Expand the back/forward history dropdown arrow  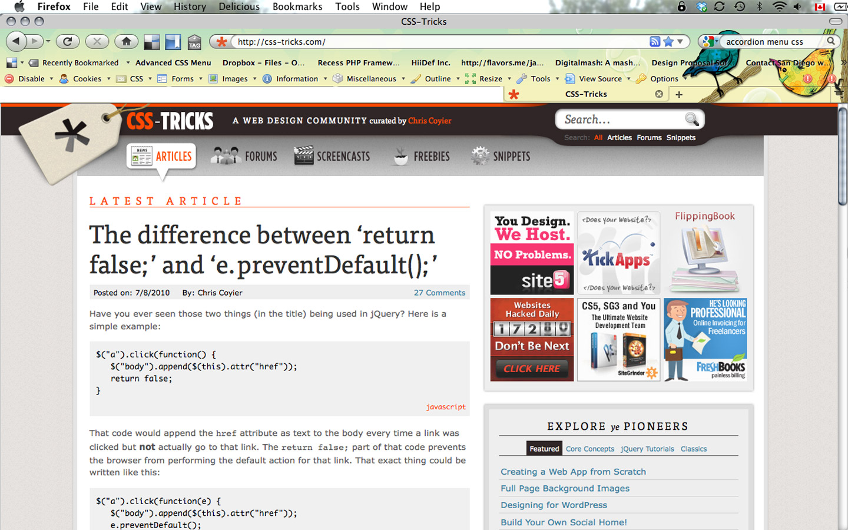tap(48, 42)
